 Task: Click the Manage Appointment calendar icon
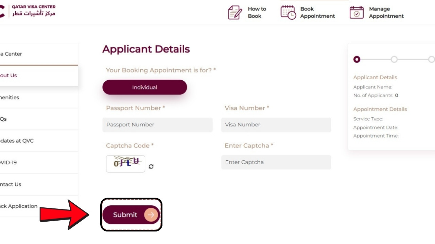[x=356, y=13]
